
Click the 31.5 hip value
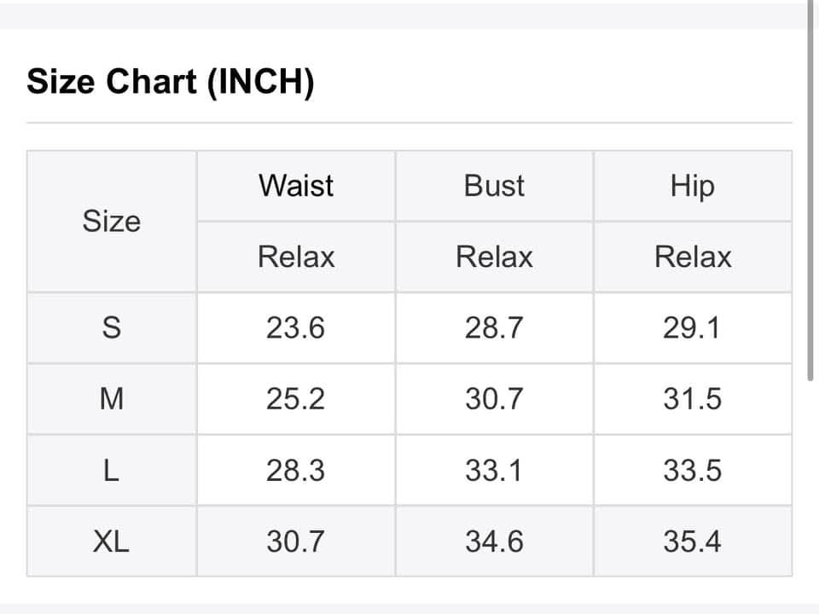pyautogui.click(x=692, y=398)
